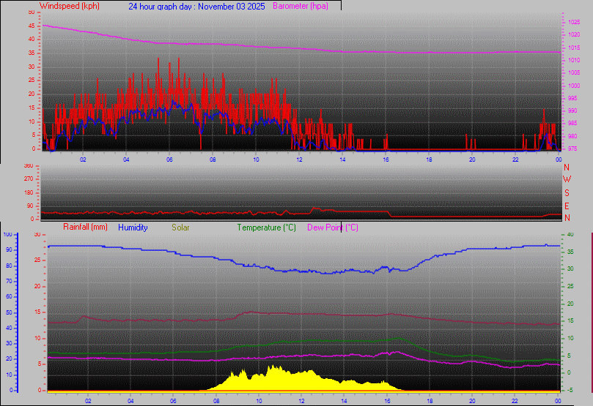Click the 360 value on wind direction scale

[x=29, y=166]
